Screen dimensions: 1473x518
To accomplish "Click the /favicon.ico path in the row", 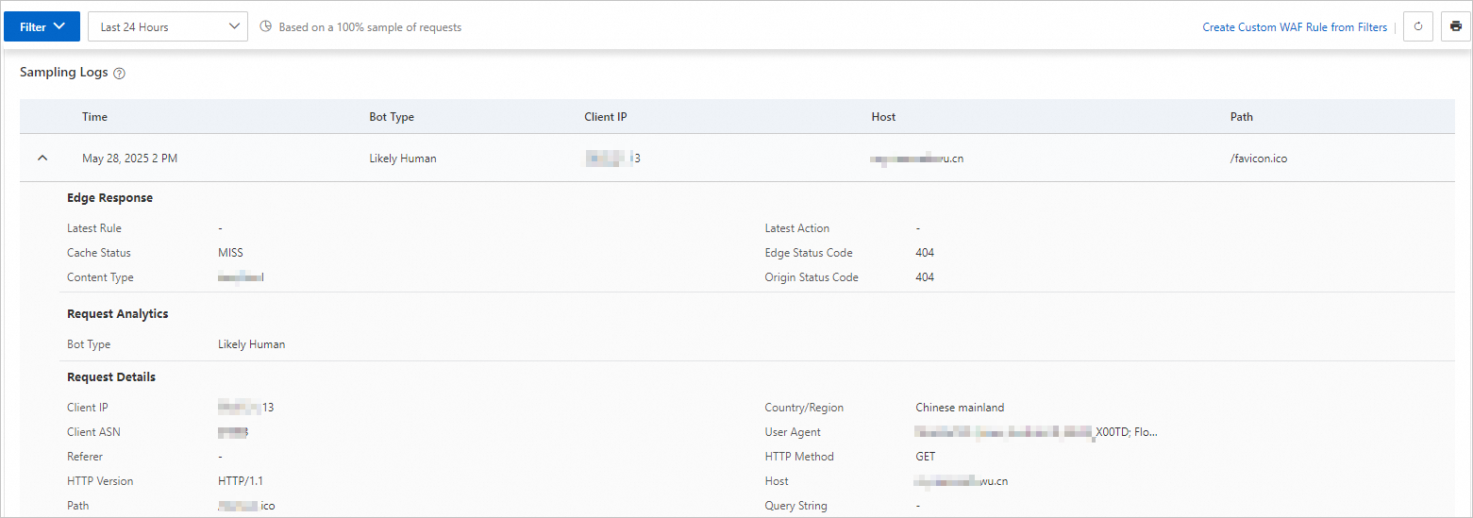I will coord(1259,159).
